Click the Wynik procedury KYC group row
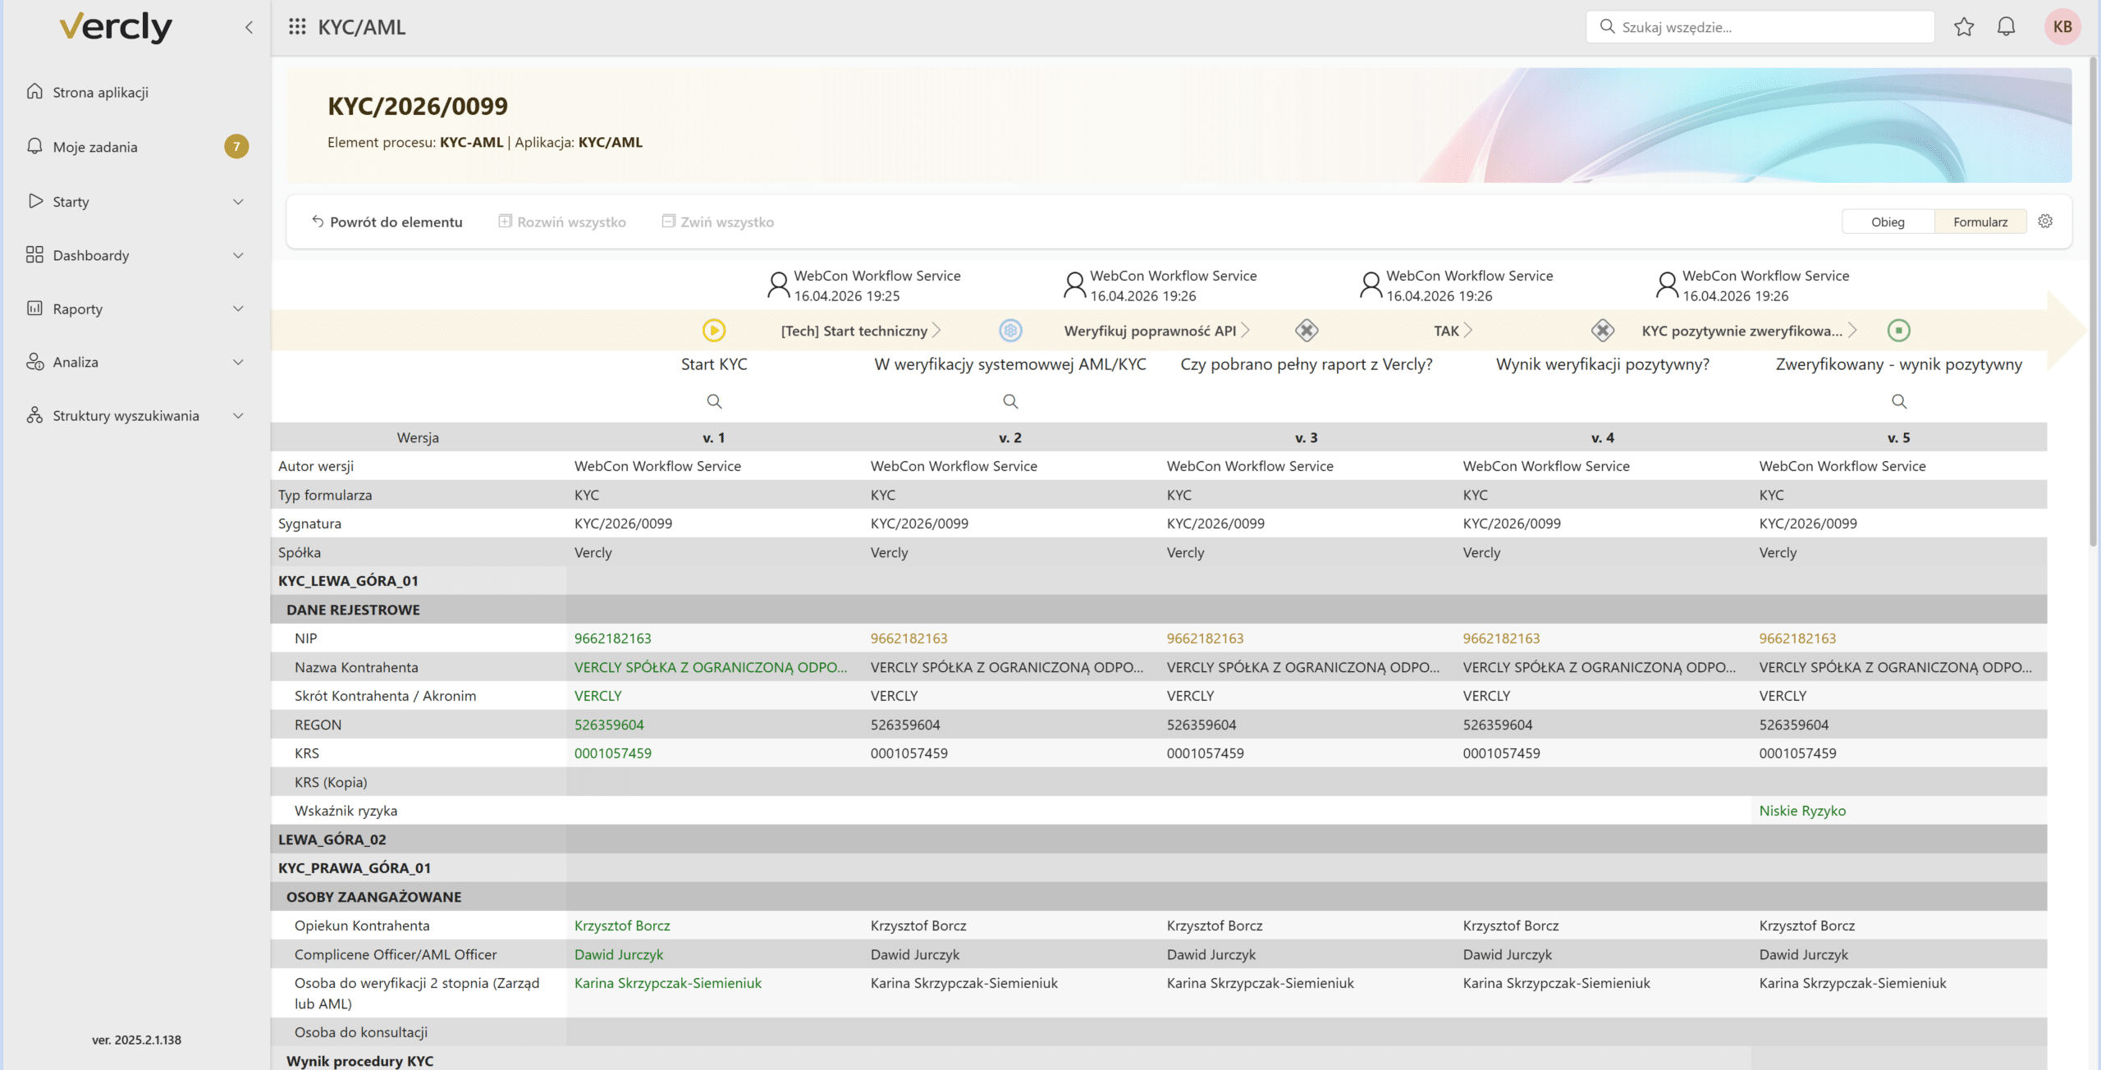The width and height of the screenshot is (2101, 1070). point(1159,1059)
